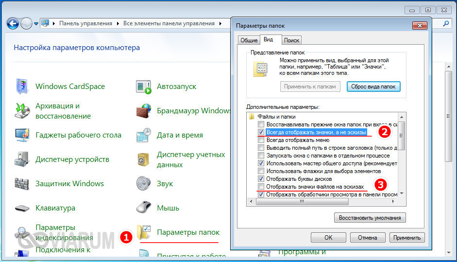
Task: Open Брандмауэр Windows icon
Action: 144,111
